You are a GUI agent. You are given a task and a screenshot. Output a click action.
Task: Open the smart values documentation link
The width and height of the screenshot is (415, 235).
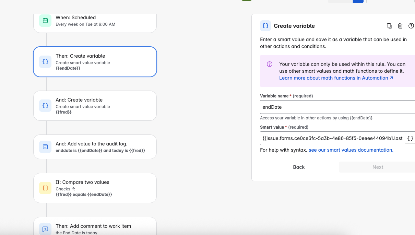pyautogui.click(x=351, y=150)
